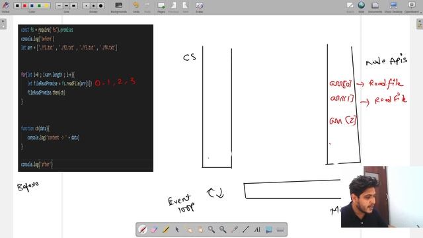Switch to Board mode
This screenshot has width=423, height=238.
(350, 7)
